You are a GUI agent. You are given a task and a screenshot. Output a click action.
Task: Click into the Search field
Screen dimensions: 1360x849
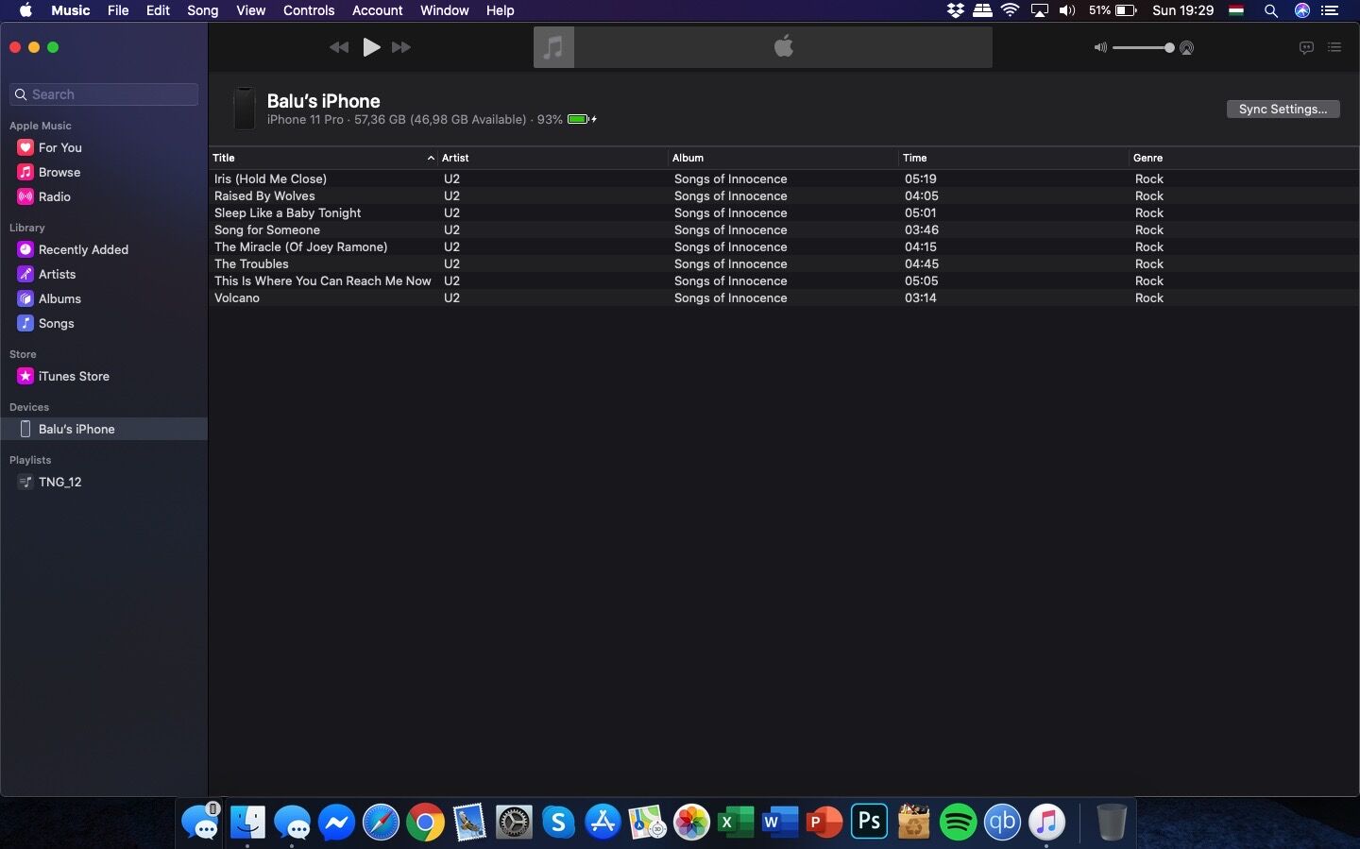[104, 94]
